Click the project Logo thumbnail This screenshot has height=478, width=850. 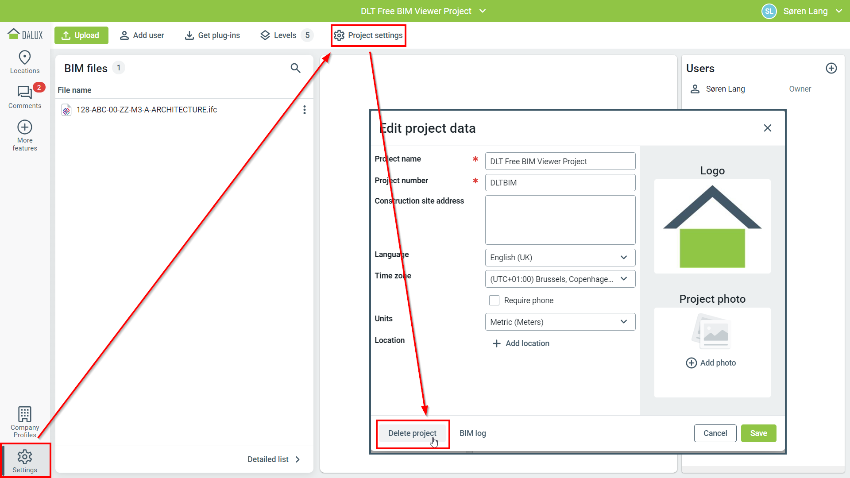tap(712, 226)
